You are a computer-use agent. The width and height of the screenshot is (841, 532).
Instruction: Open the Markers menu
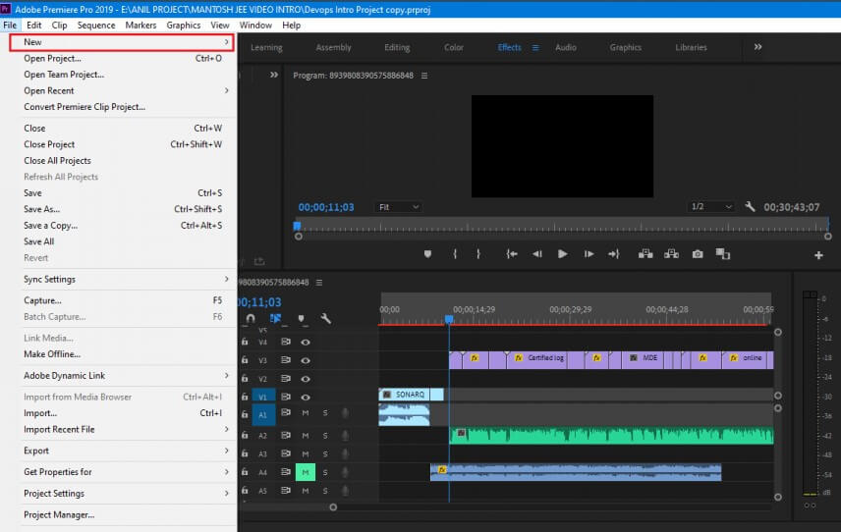click(140, 26)
